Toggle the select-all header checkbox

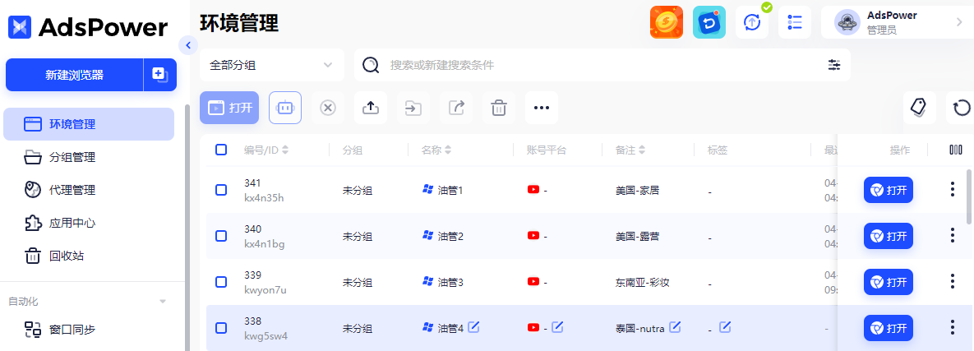coord(221,150)
